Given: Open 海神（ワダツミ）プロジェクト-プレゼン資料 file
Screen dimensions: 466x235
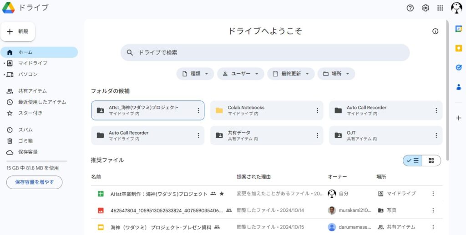Looking at the screenshot, I should [x=161, y=227].
